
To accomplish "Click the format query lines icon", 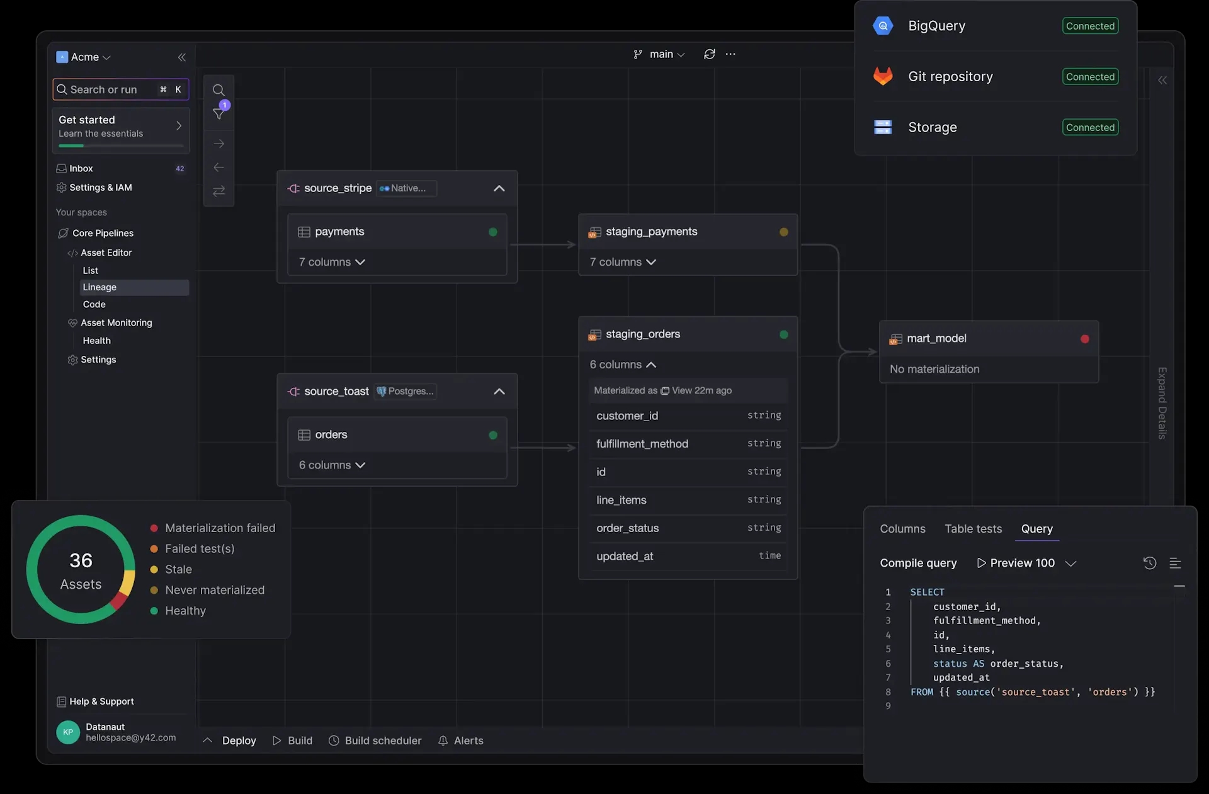I will pyautogui.click(x=1175, y=563).
